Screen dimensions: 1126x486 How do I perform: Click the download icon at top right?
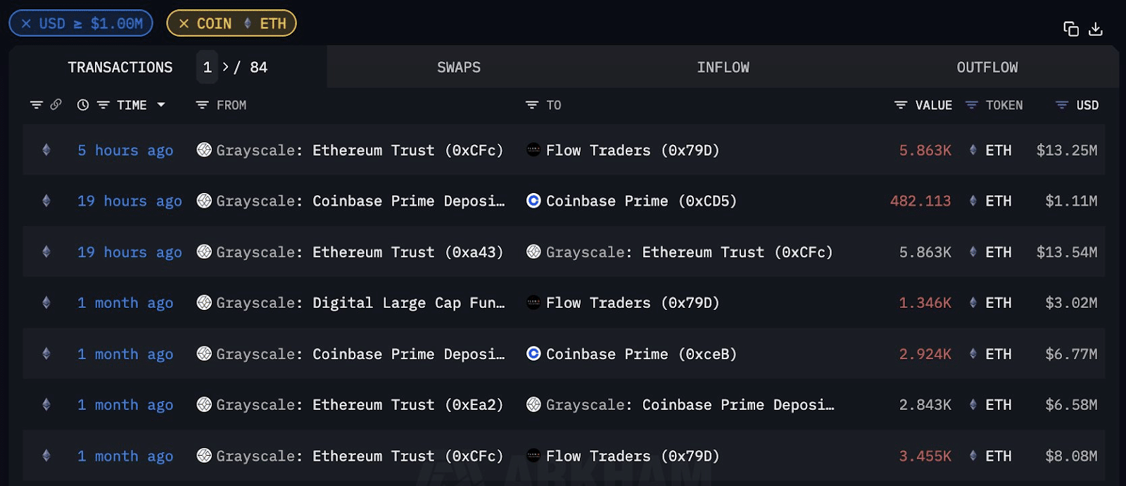click(x=1096, y=29)
